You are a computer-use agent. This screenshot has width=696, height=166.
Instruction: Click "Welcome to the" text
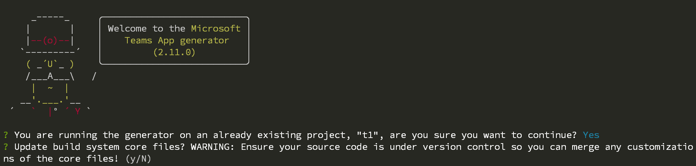[146, 29]
